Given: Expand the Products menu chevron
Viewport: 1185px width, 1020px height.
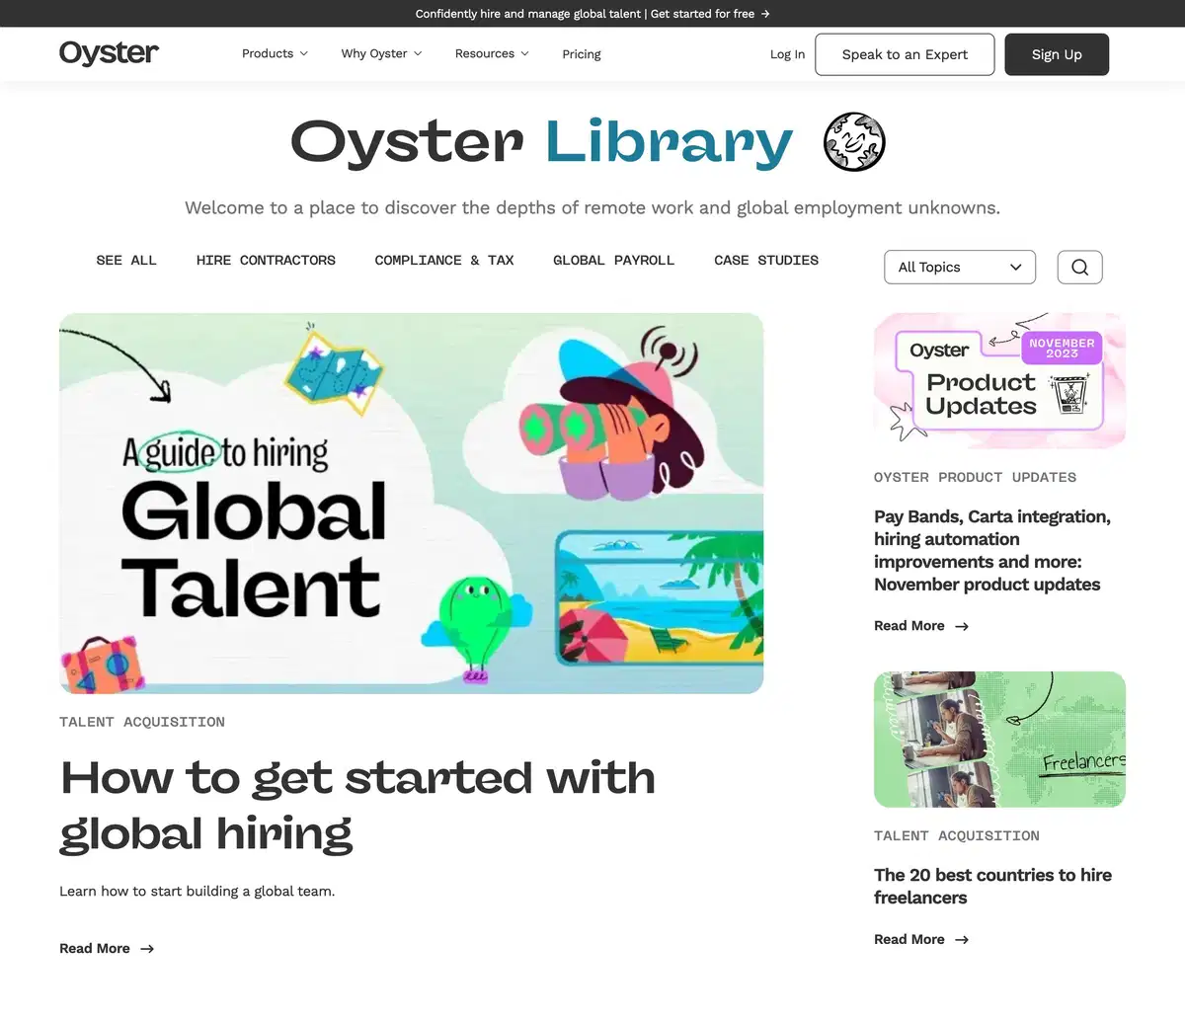Looking at the screenshot, I should (304, 53).
